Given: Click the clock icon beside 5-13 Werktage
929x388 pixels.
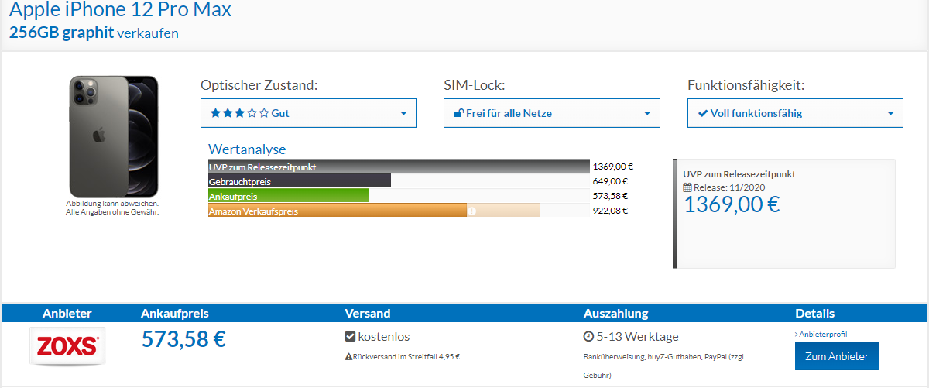Looking at the screenshot, I should click(588, 337).
